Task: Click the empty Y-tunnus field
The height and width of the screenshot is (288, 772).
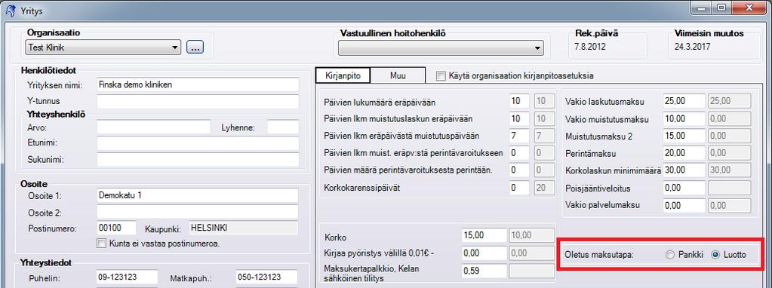Action: coord(198,102)
